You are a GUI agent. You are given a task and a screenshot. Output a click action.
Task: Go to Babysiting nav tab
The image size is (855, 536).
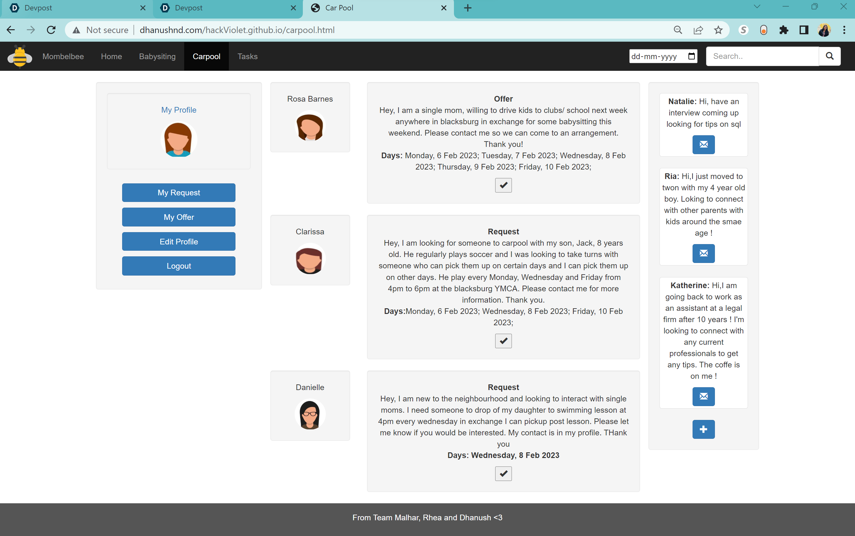(157, 56)
